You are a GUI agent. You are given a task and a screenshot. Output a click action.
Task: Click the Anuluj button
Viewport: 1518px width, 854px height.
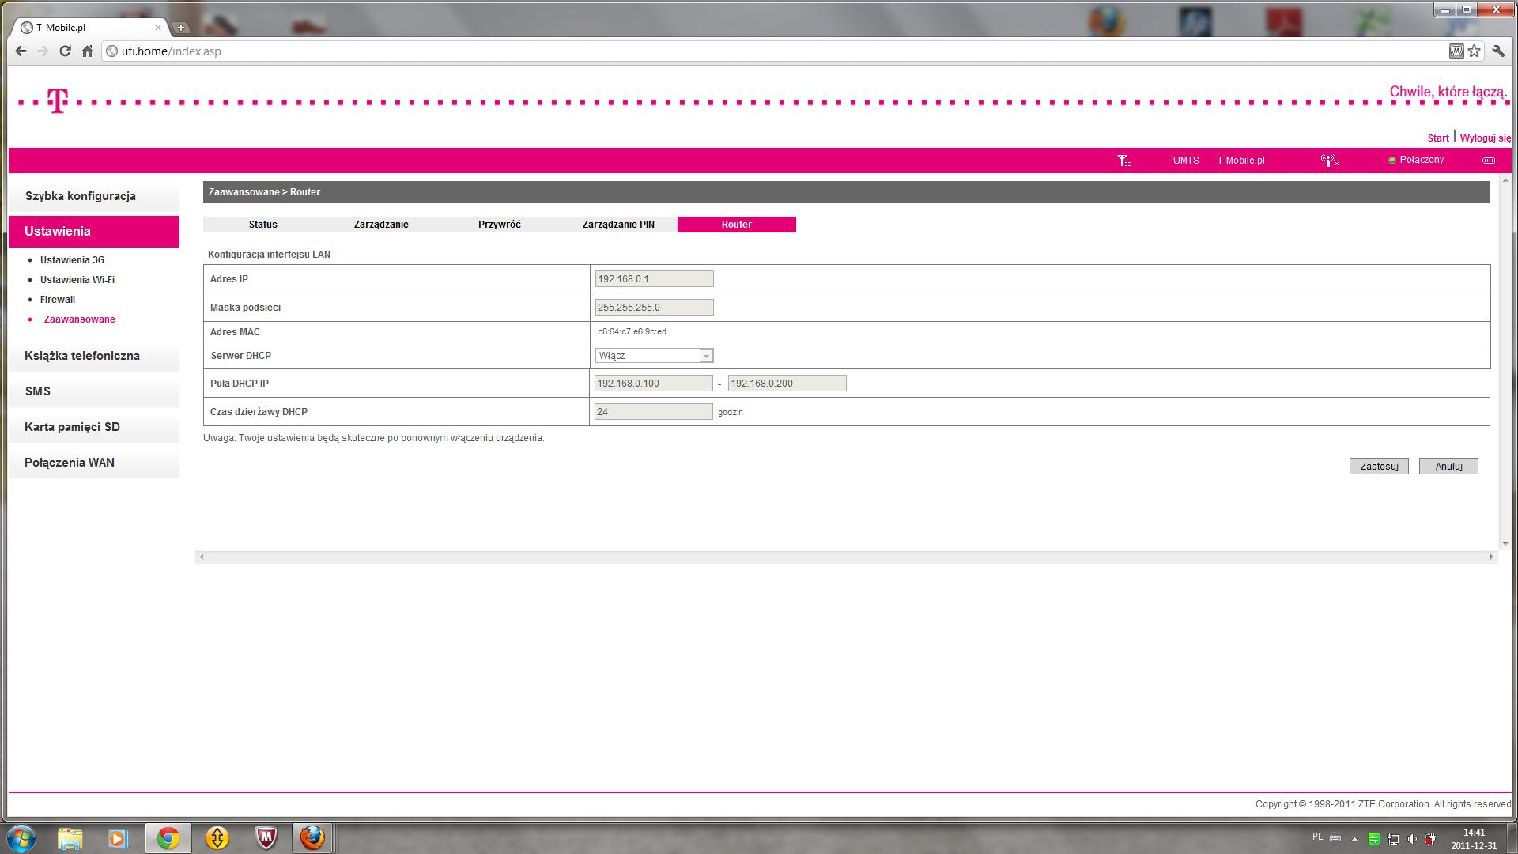pos(1448,467)
